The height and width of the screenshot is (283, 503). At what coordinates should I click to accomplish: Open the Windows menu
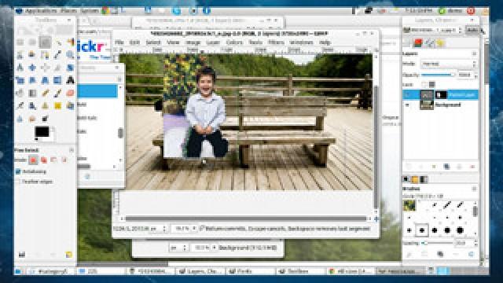coord(301,42)
